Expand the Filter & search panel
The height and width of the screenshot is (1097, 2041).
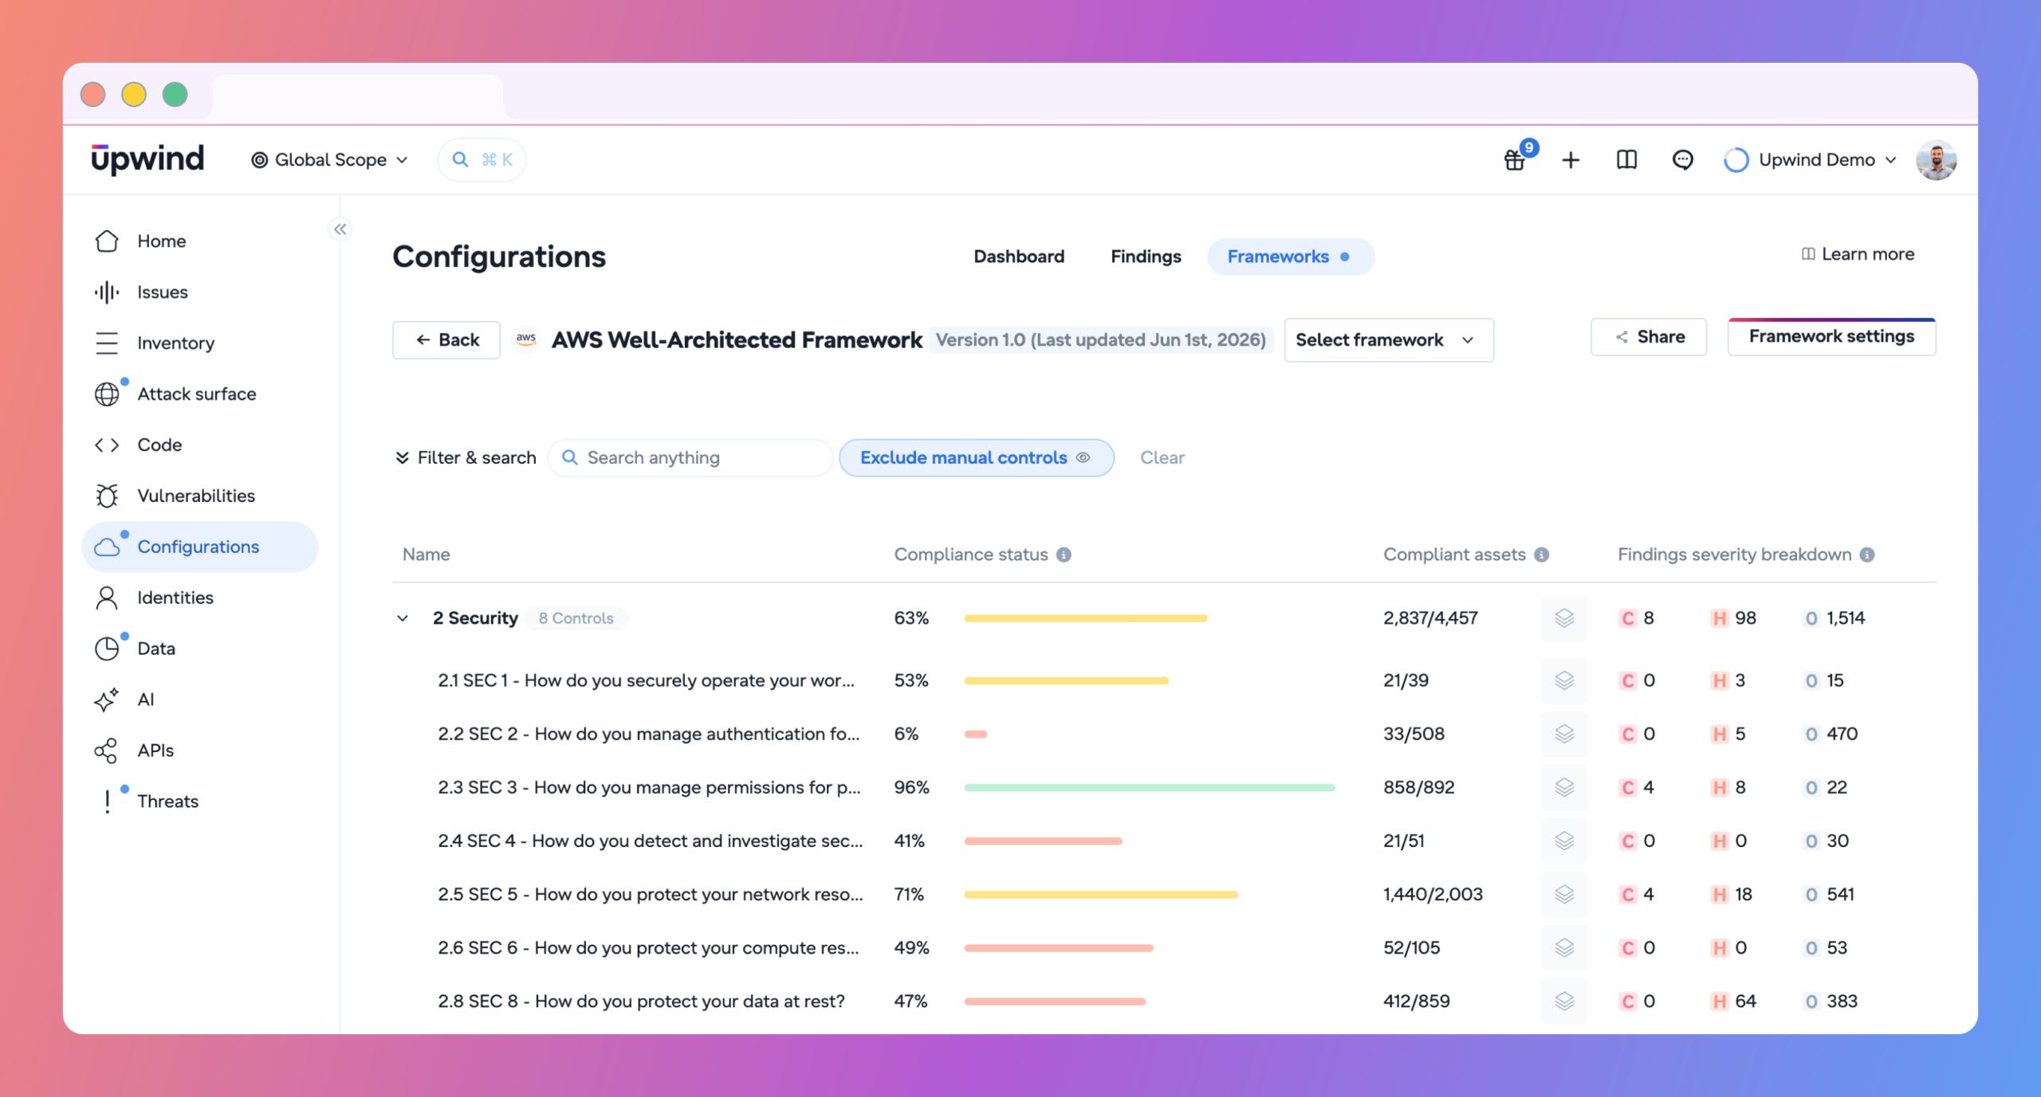click(x=466, y=457)
